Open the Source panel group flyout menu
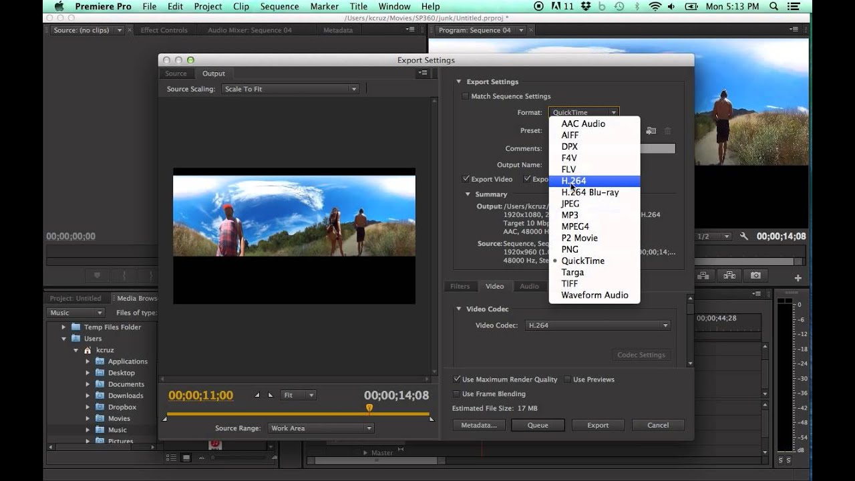 [410, 29]
